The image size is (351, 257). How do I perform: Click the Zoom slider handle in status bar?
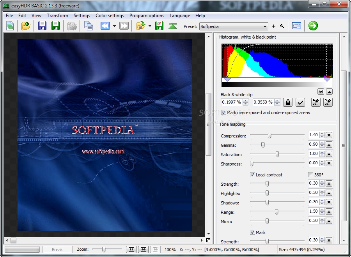[x=104, y=249]
